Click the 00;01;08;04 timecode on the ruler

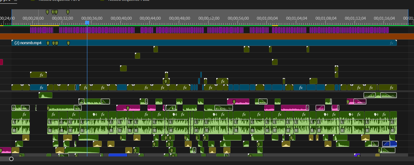(326, 18)
